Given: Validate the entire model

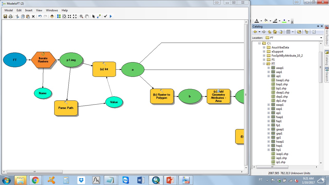Looking at the screenshot, I should tap(105, 16).
